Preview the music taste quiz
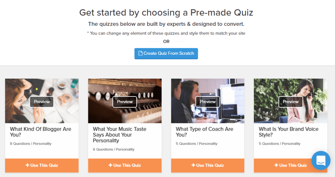This screenshot has width=335, height=177. (x=125, y=102)
